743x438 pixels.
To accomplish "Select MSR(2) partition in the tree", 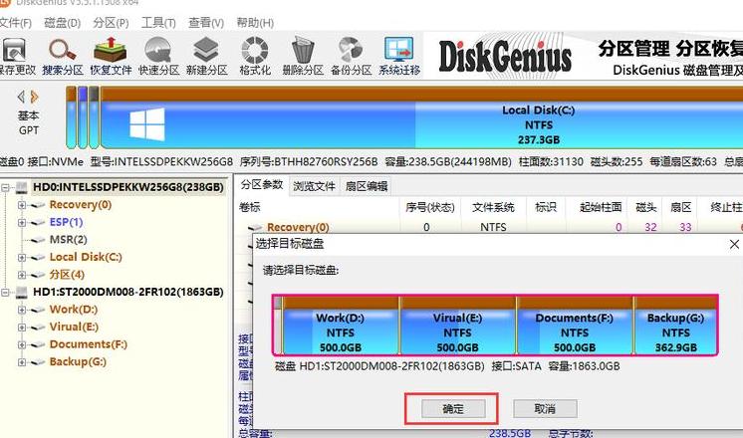I will tap(69, 240).
